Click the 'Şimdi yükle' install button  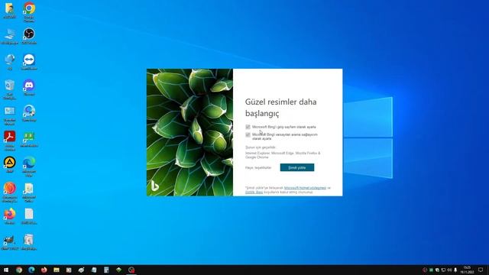click(297, 167)
